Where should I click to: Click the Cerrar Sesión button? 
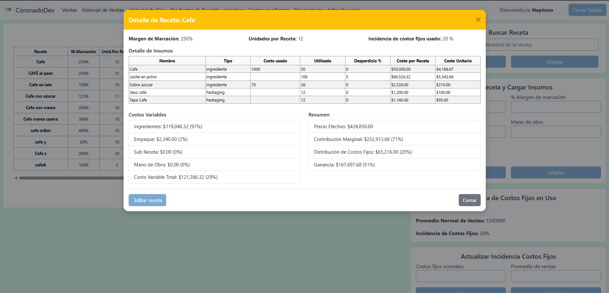[587, 10]
